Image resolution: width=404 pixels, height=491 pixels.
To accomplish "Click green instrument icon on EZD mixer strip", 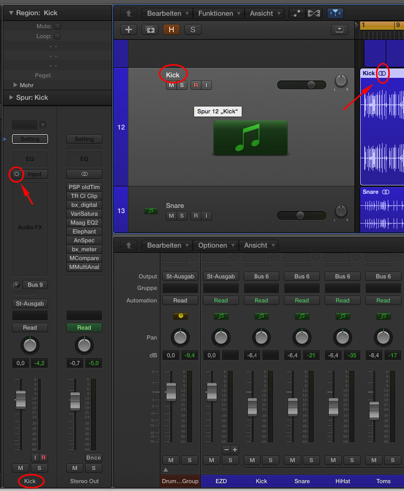I will pyautogui.click(x=221, y=316).
